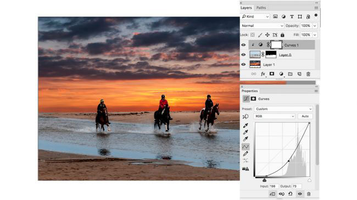Choose the draw curve pencil tool
357x200 pixels.
[246, 154]
